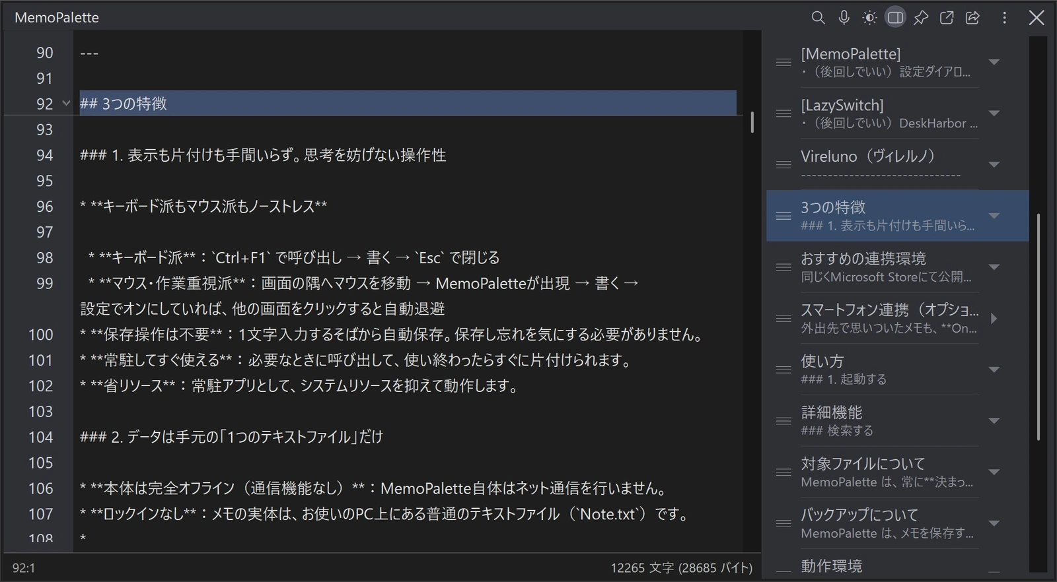Click line number 100 in gutter
Screen dimensions: 1057x582
click(x=40, y=335)
